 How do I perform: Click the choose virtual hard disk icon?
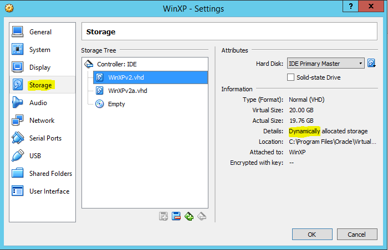pyautogui.click(x=371, y=63)
